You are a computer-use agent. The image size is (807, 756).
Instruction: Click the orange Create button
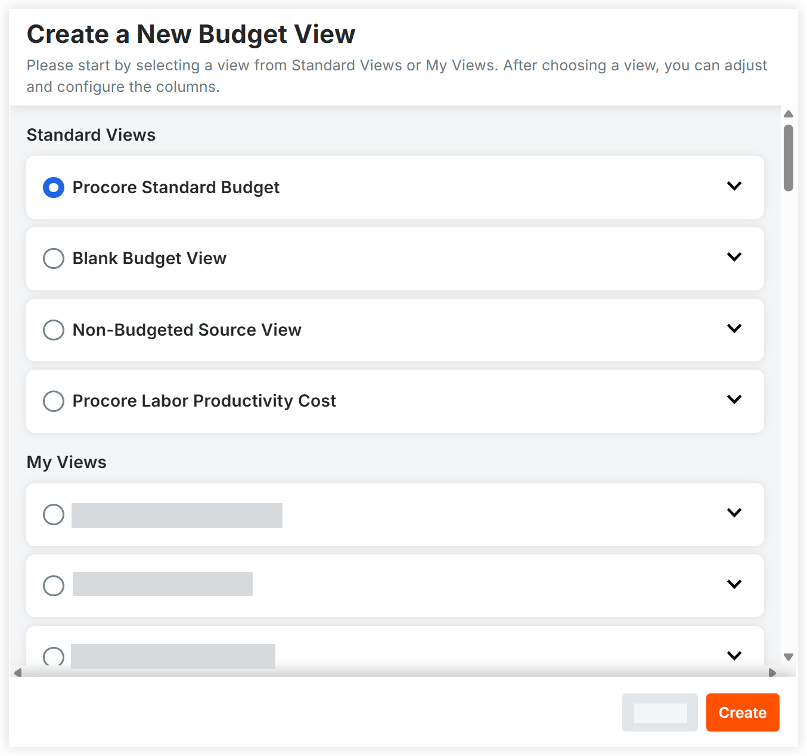[743, 712]
